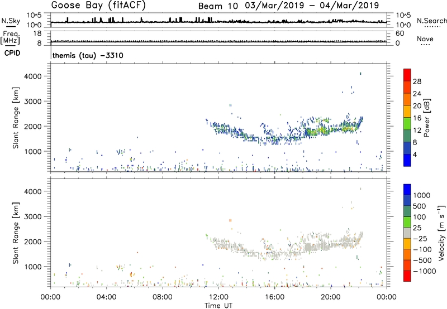
Task: Click the 20:00 time tick label
Action: click(x=330, y=297)
